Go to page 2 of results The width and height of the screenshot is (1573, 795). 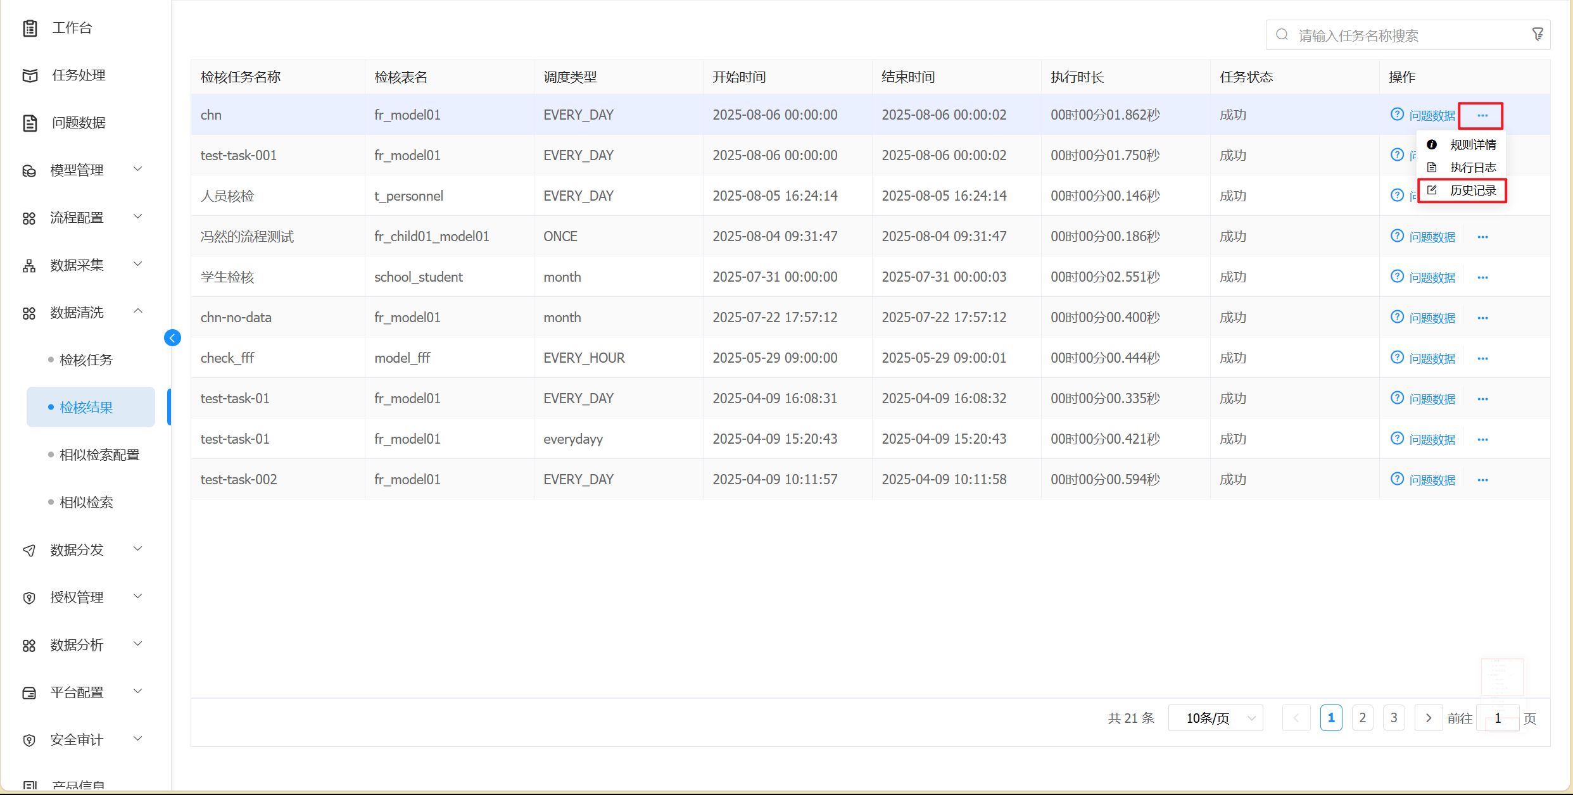point(1362,718)
